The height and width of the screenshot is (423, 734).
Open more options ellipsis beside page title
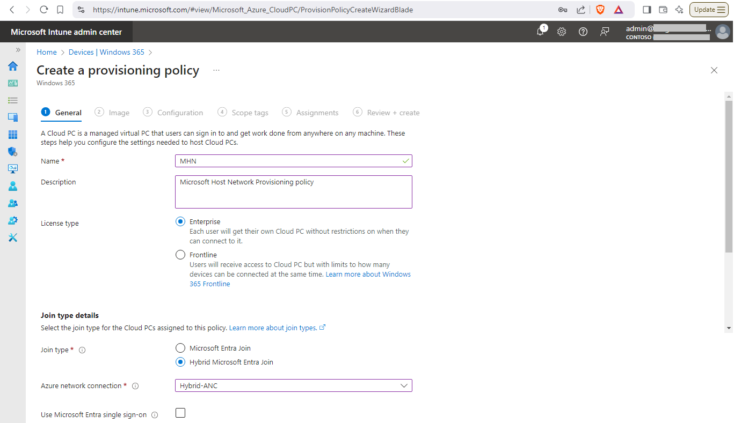coord(216,70)
